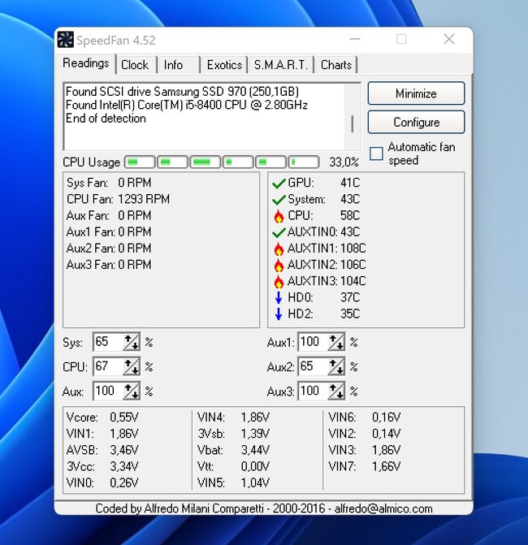Screen dimensions: 528x545
Task: Click the flame icon beside AUXTIN3
Action: click(279, 281)
